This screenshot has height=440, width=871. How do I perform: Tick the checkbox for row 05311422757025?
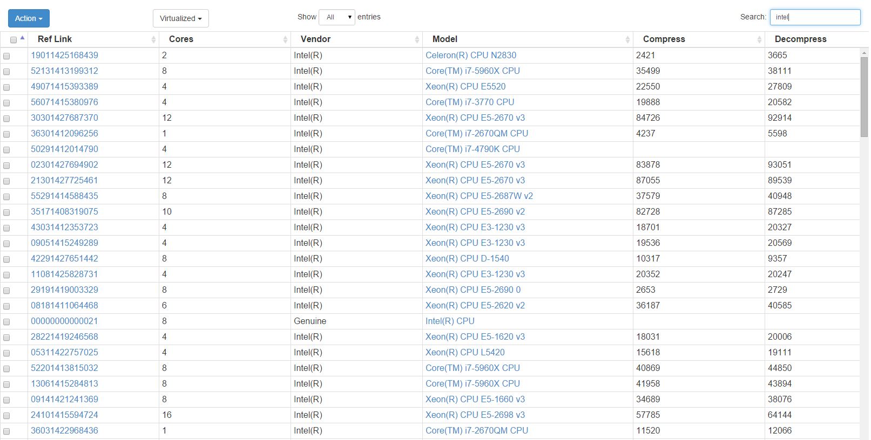pyautogui.click(x=6, y=353)
